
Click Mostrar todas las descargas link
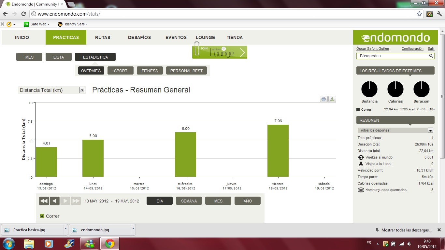(407, 230)
